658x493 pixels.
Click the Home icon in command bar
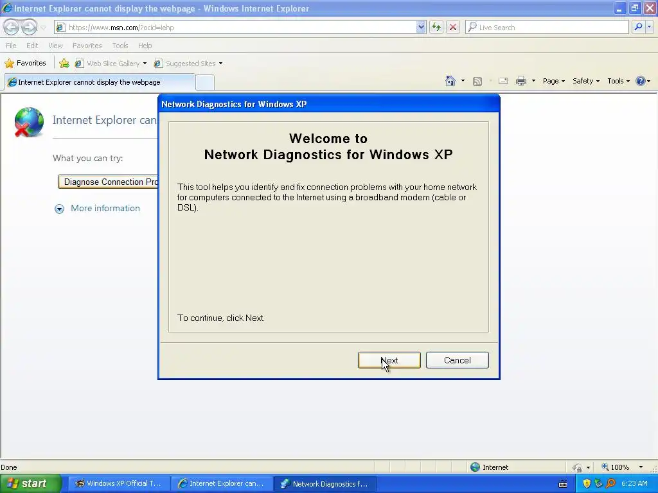pos(450,81)
